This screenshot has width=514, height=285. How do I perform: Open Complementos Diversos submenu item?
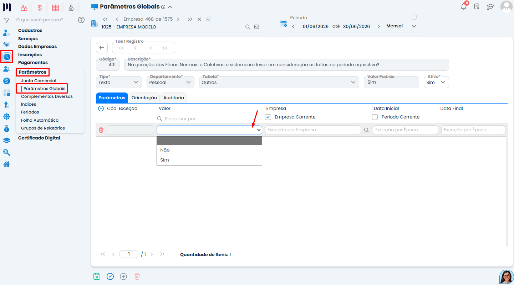click(47, 96)
